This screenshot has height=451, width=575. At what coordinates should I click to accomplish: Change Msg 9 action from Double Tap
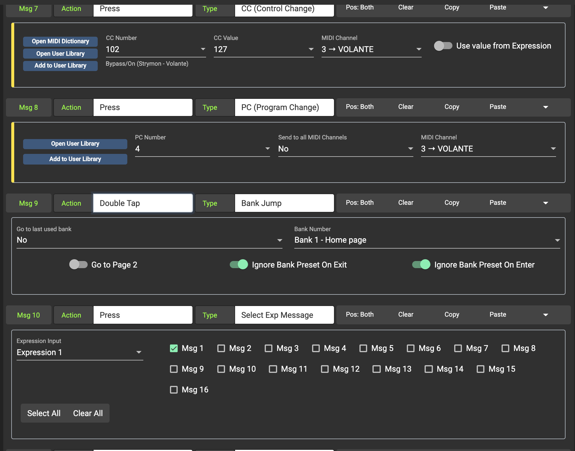pos(143,203)
